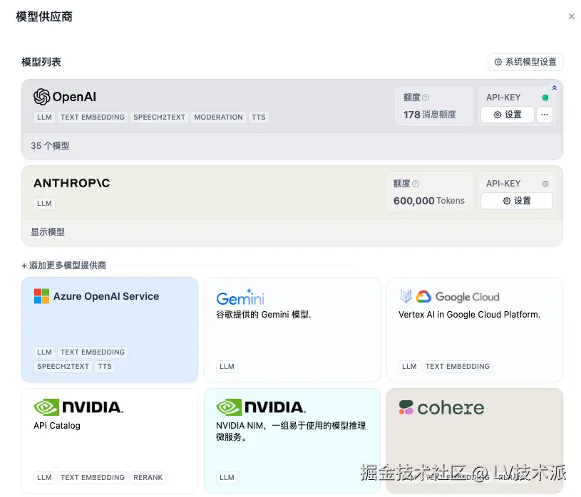This screenshot has width=581, height=497.
Task: Select Vertex AI in Google Cloud description
Action: (470, 315)
